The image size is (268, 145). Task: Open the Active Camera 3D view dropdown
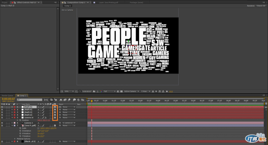131,92
